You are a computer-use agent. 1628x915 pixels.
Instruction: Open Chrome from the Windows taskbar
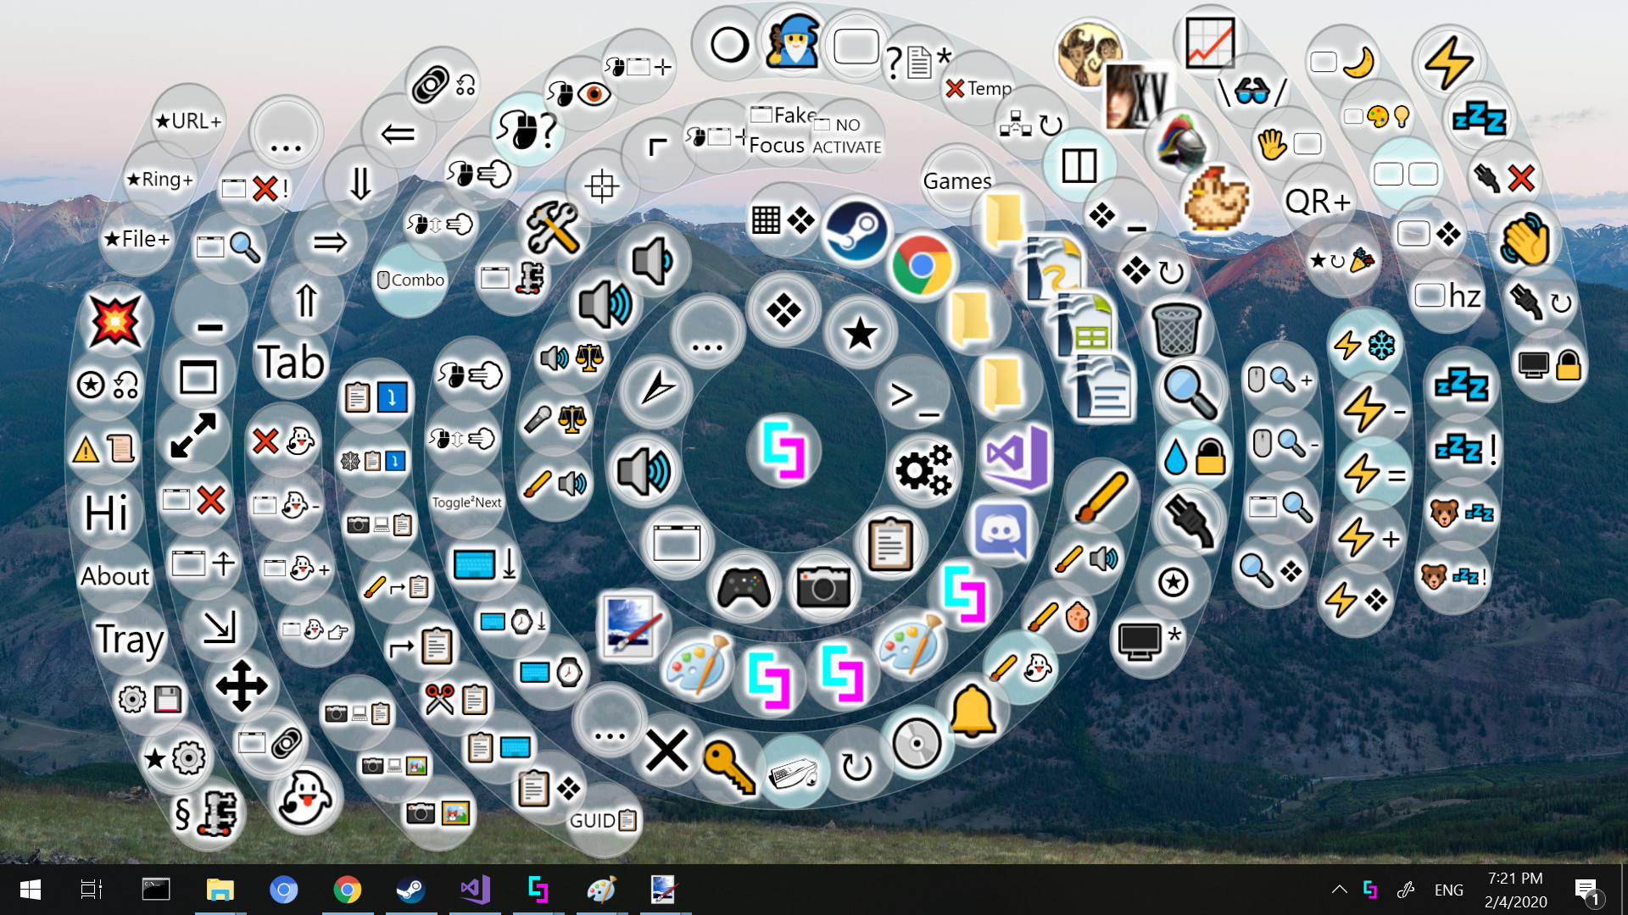tap(348, 890)
